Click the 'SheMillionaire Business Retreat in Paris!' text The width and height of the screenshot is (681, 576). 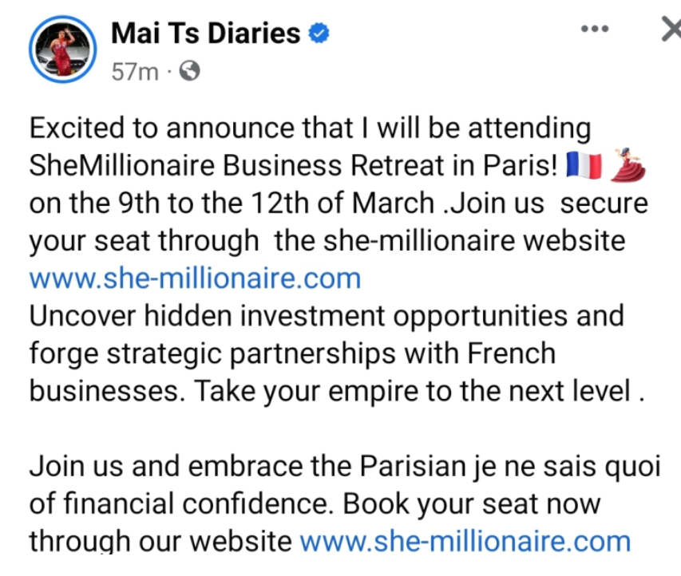point(293,166)
